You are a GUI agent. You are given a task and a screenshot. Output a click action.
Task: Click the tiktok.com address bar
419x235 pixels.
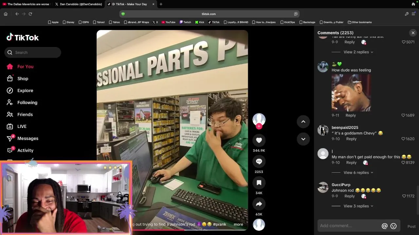coord(209,14)
